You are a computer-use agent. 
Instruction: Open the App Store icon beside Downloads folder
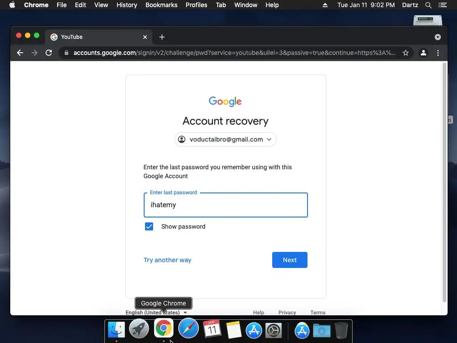click(x=302, y=330)
